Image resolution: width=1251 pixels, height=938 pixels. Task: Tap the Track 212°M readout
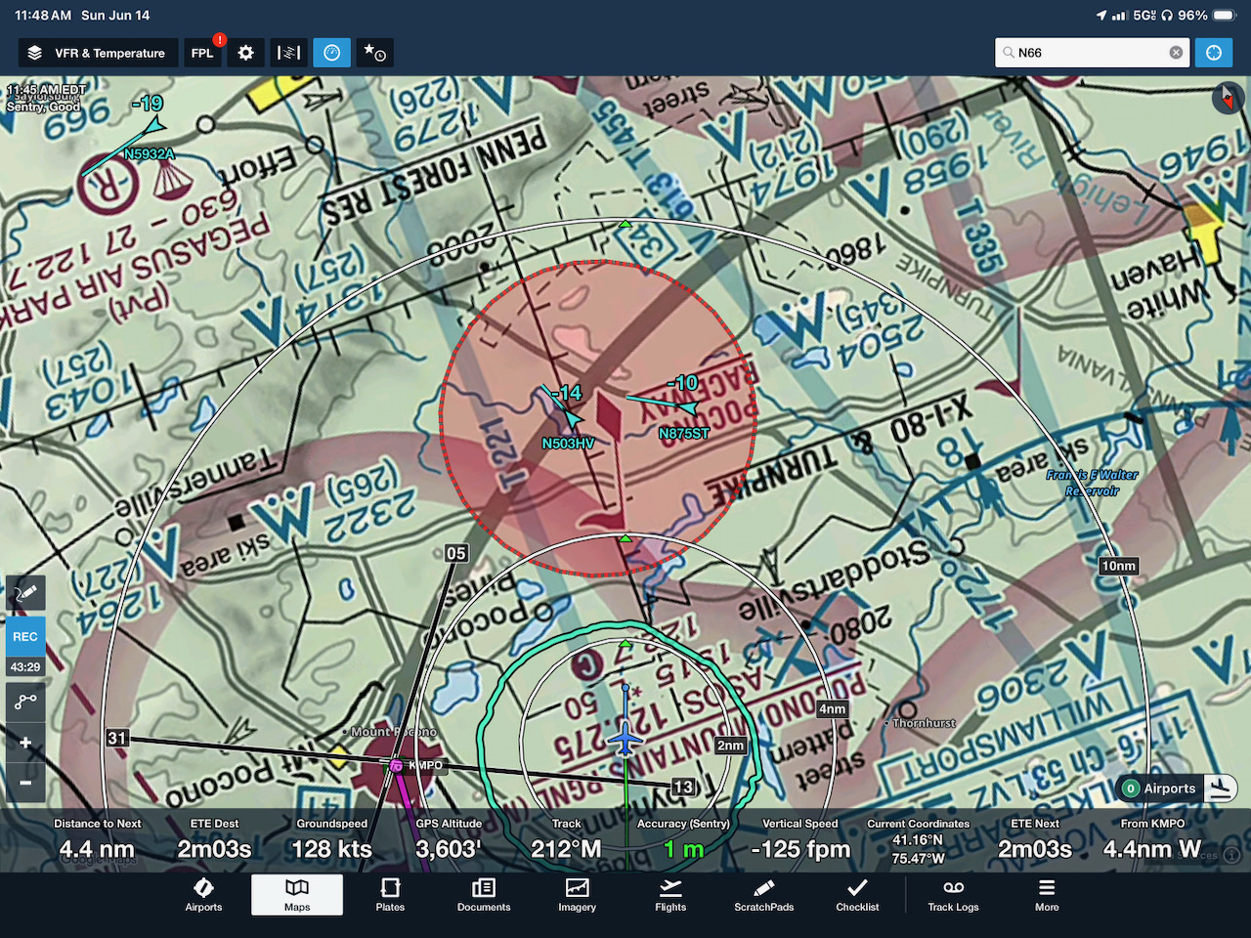(566, 840)
